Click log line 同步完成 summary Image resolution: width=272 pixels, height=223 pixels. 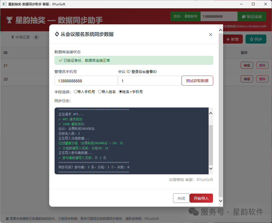(94, 167)
